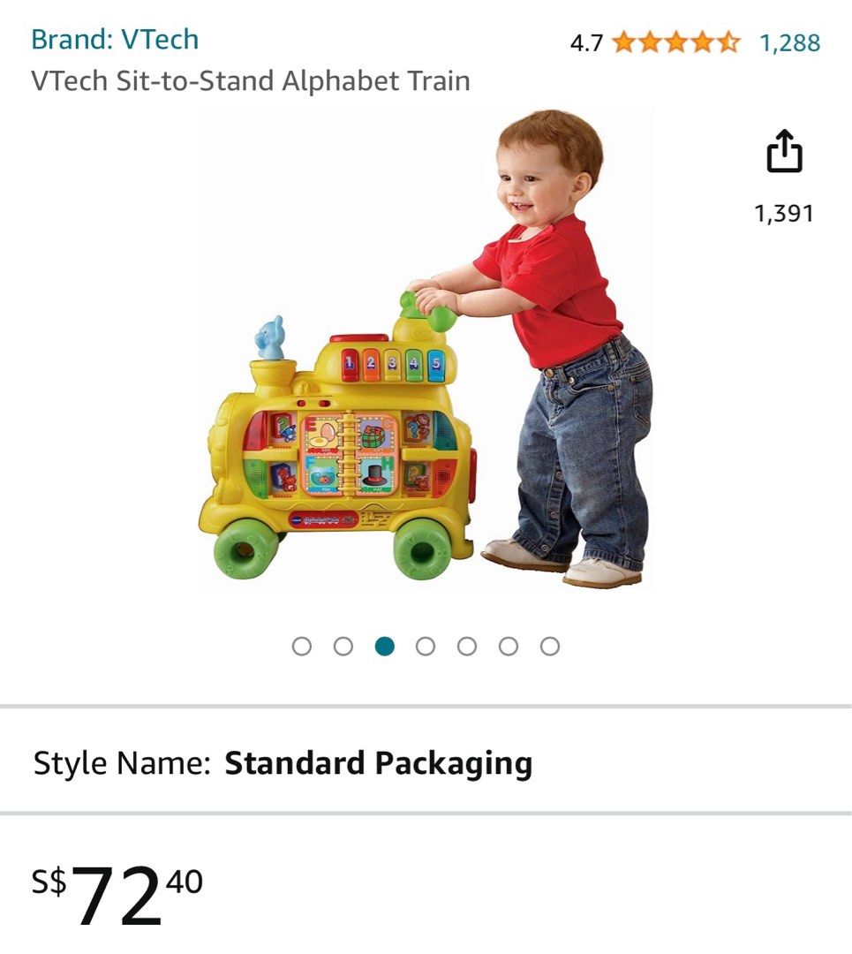Select the fourth image carousel dot
Screen dimensions: 852x954
click(426, 646)
